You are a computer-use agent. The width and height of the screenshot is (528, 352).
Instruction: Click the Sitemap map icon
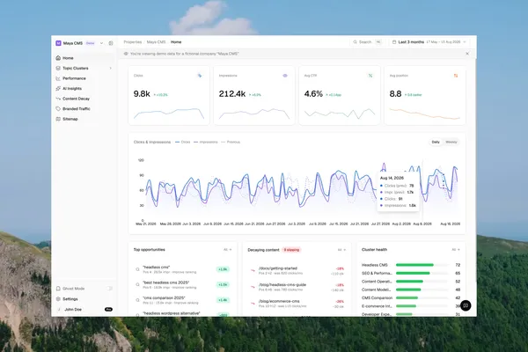(x=58, y=119)
